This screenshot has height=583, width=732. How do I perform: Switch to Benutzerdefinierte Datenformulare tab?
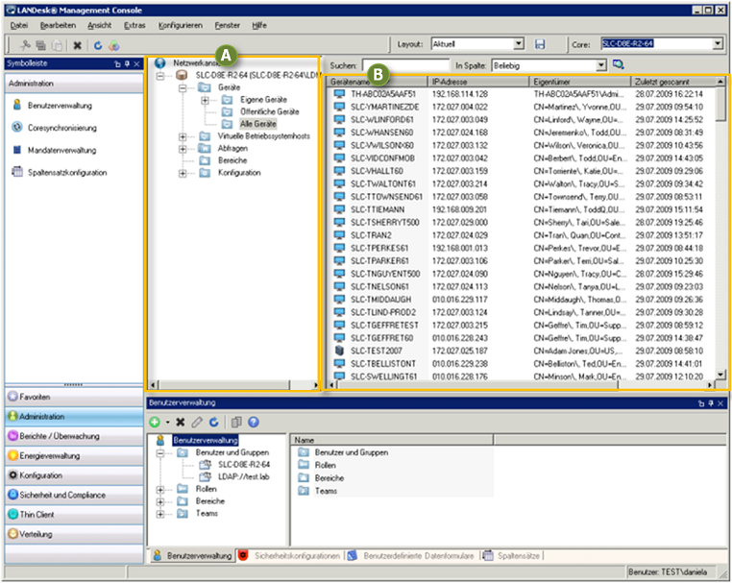[413, 556]
